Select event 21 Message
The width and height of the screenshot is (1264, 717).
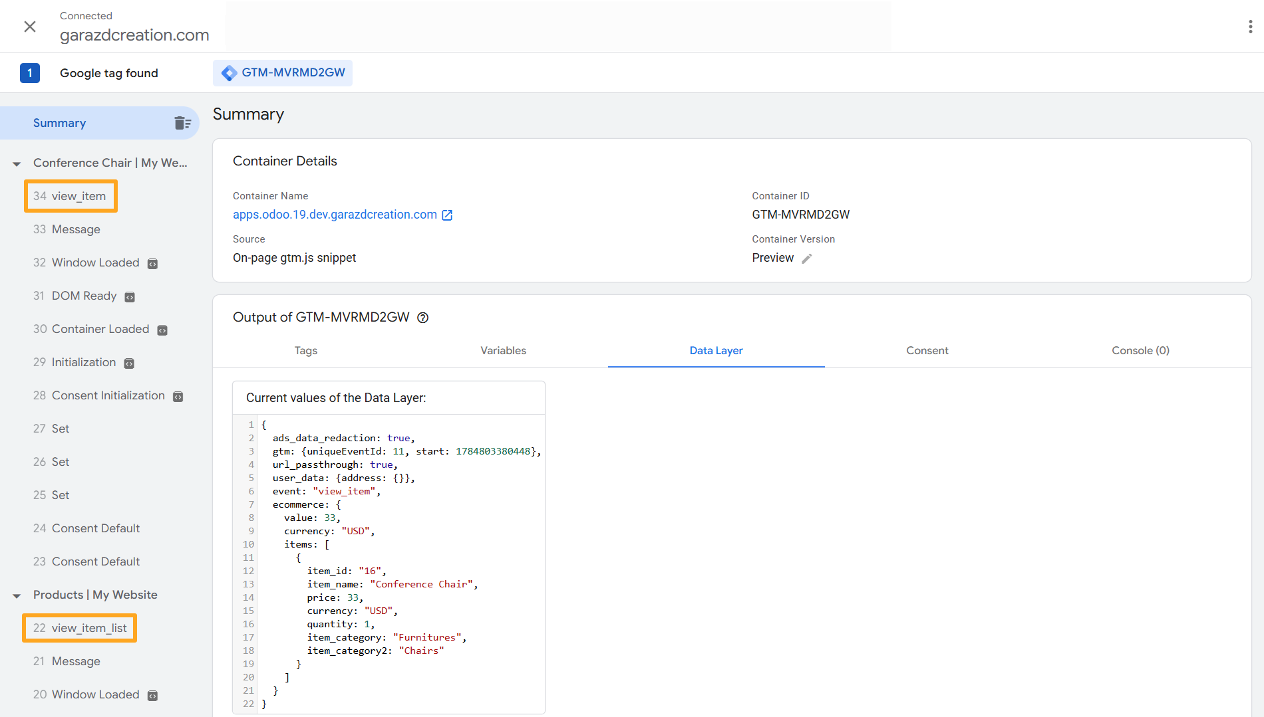point(67,661)
